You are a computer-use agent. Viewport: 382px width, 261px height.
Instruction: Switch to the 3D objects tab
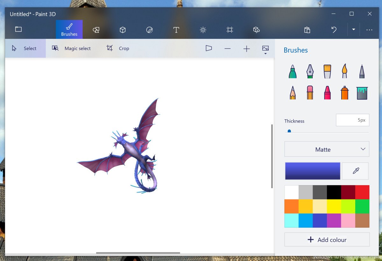[x=123, y=30]
